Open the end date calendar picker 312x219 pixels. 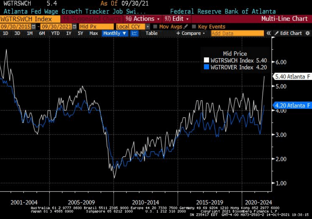click(75, 27)
